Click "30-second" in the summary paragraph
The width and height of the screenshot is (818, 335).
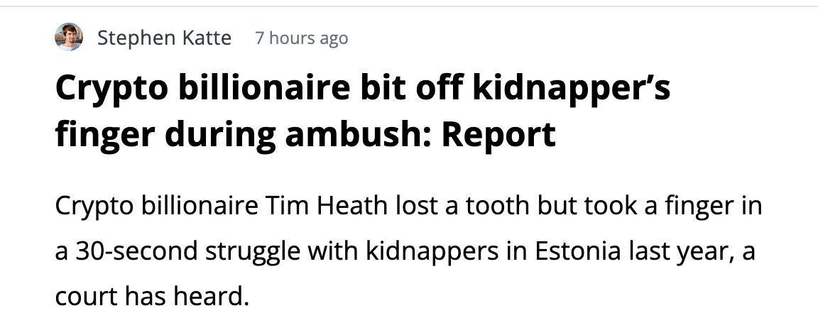point(133,251)
